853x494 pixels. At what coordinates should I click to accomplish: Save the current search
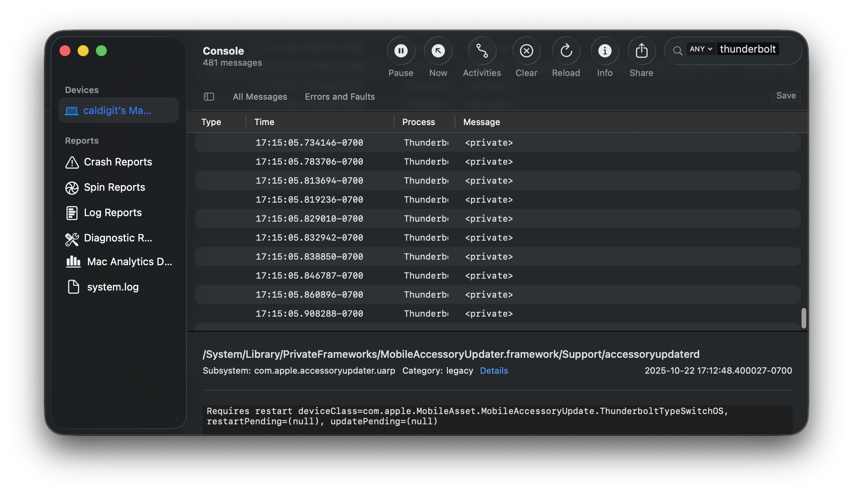[786, 95]
